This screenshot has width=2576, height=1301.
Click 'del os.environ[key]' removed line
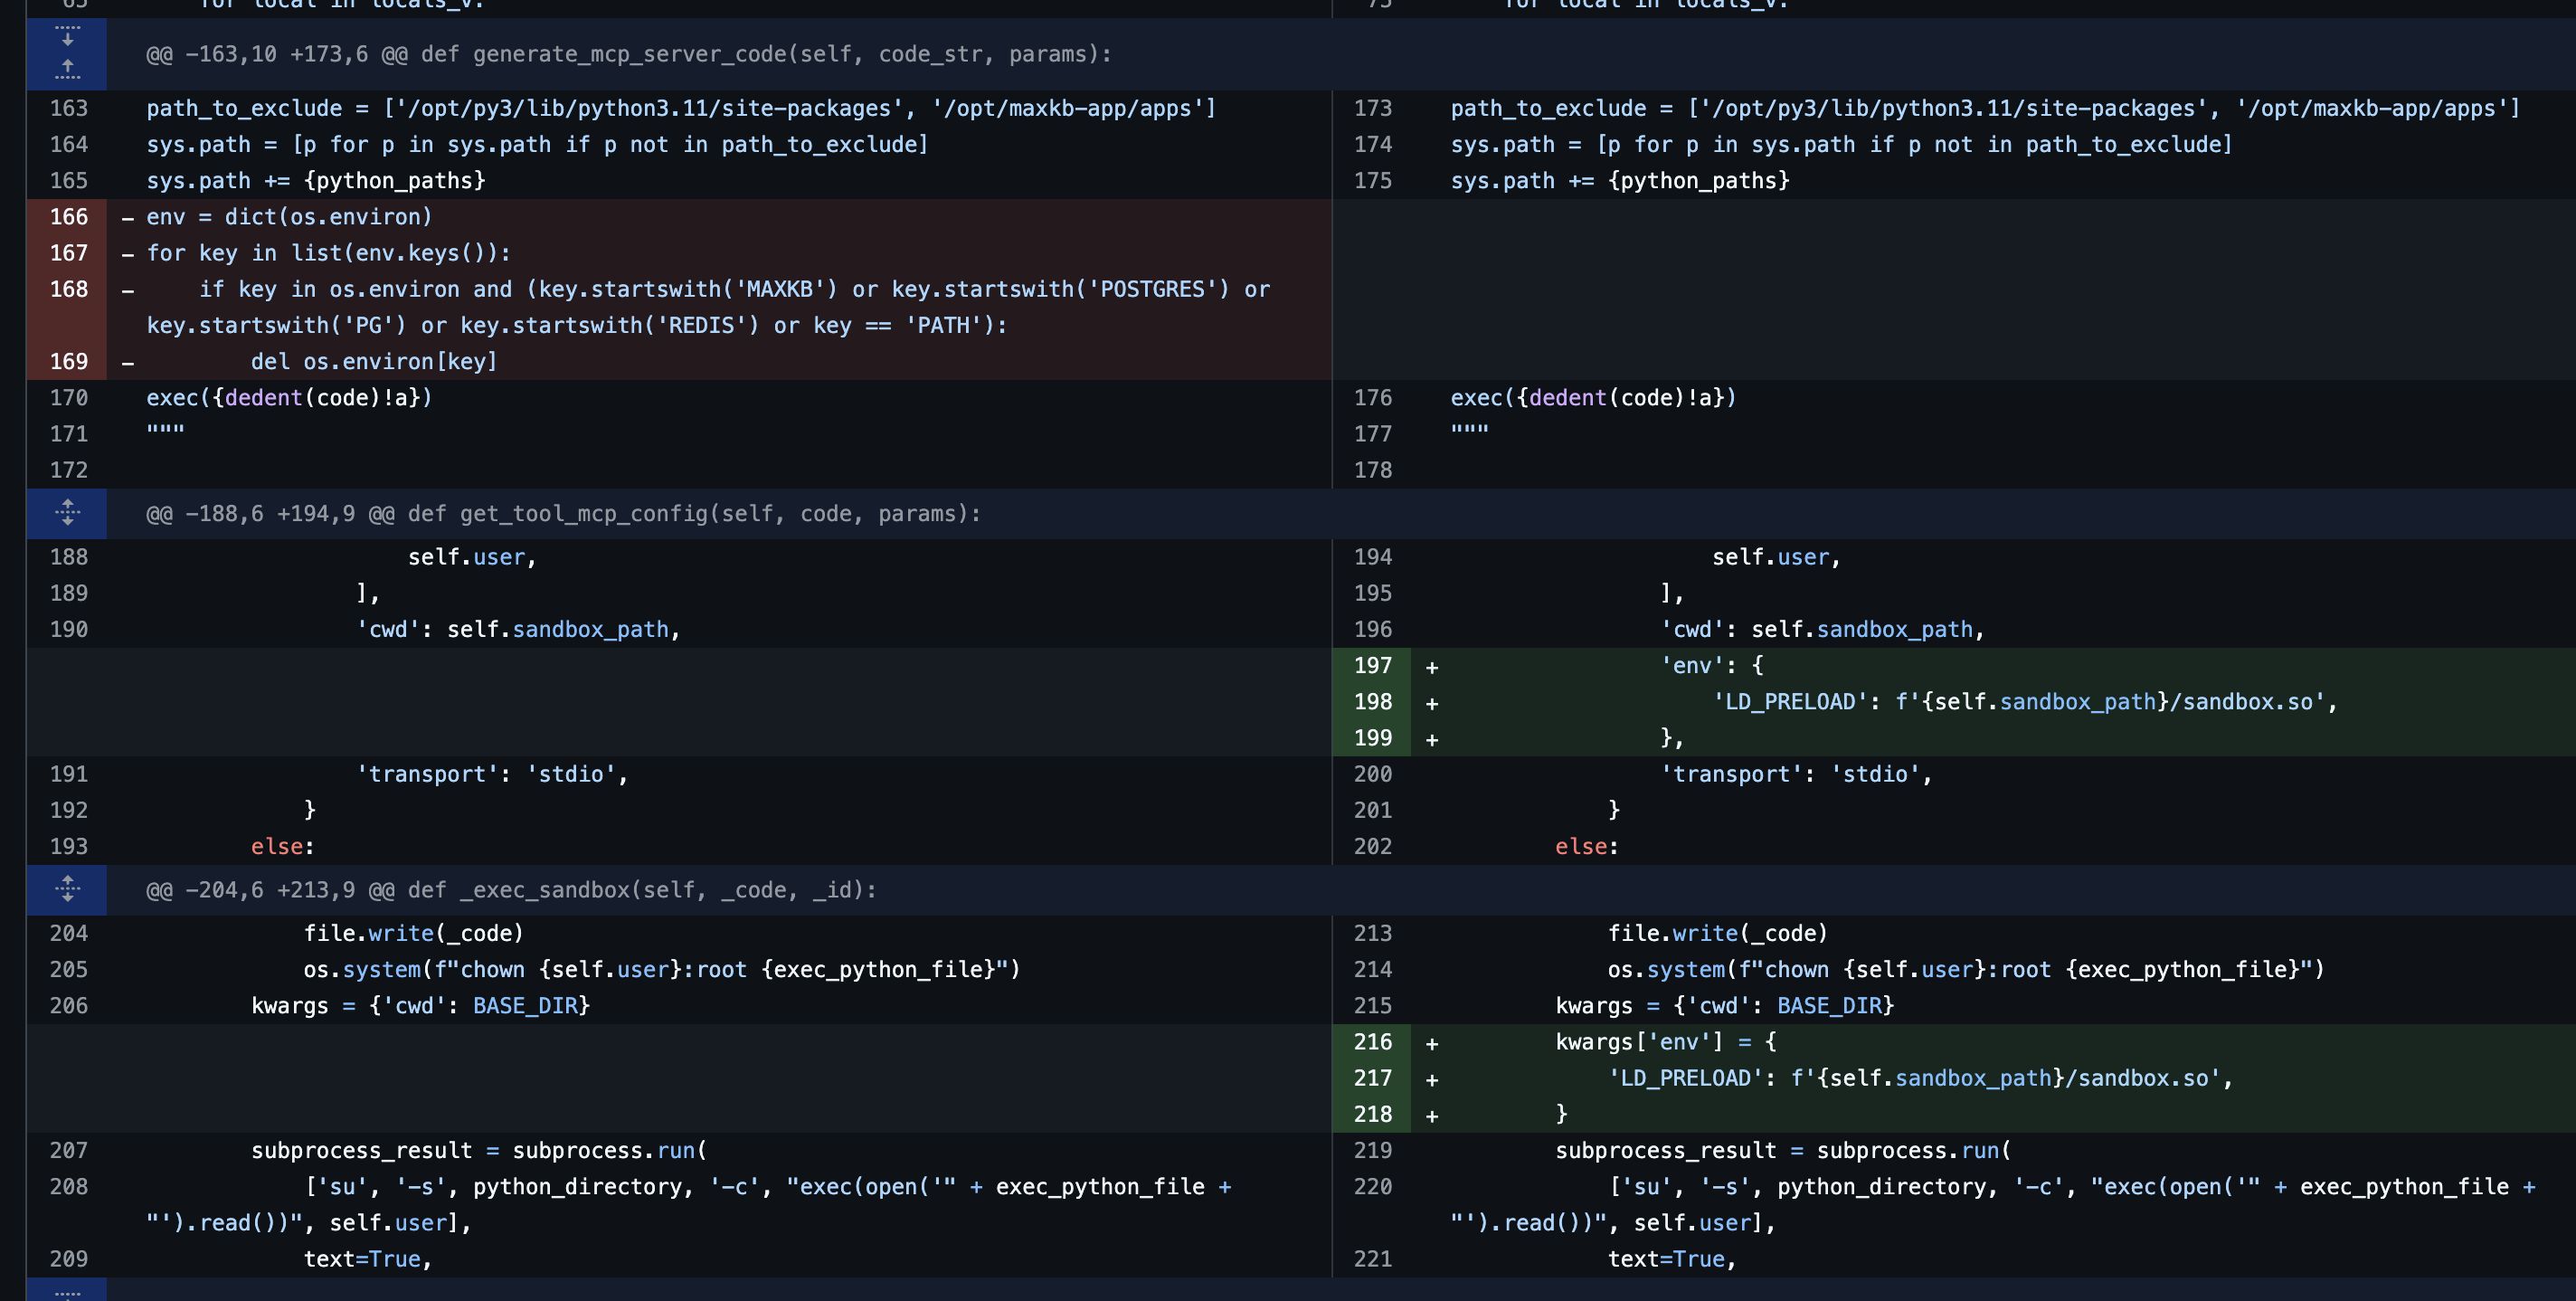[x=373, y=361]
